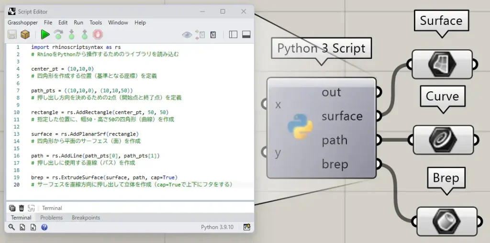490x243 pixels.
Task: Click the Step Out debug icon
Action: pos(84,34)
